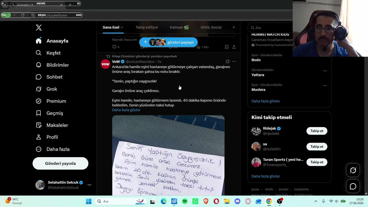Switch to KNGL Social tab
The image size is (368, 207).
(x=211, y=27)
